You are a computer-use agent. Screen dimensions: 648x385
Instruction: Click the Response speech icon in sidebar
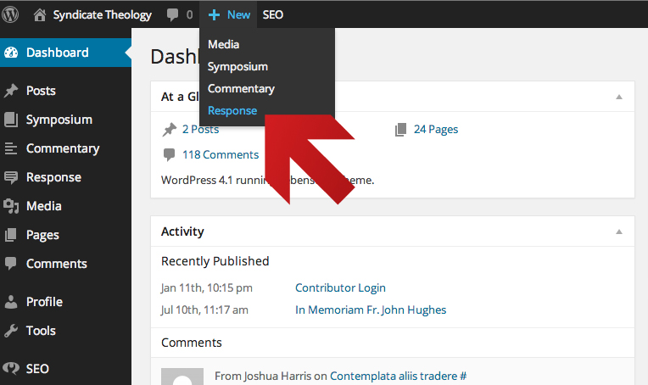pyautogui.click(x=11, y=177)
